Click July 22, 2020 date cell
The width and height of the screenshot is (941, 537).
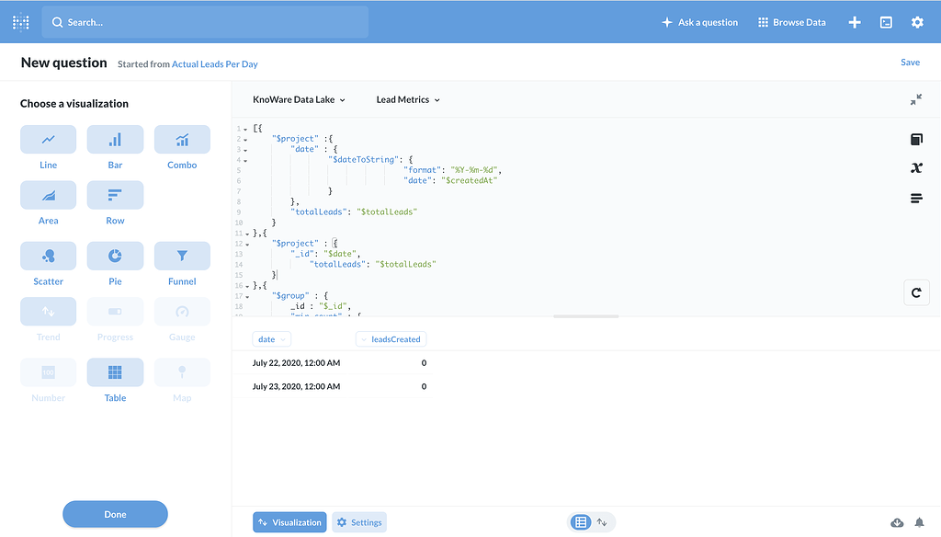[297, 363]
